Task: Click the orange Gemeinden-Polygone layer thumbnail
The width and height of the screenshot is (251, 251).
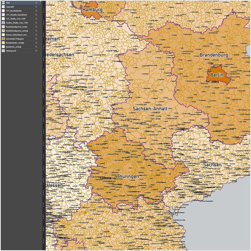Action: tap(3, 38)
